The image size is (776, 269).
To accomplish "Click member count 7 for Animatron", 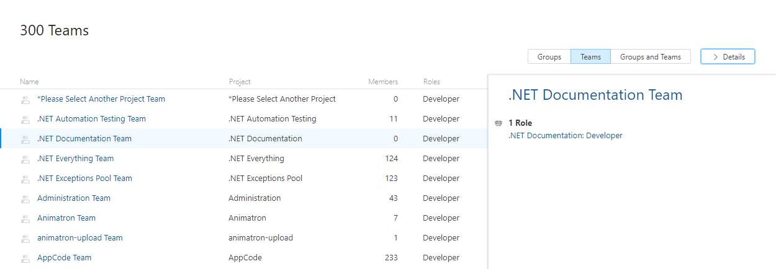I will pos(395,218).
